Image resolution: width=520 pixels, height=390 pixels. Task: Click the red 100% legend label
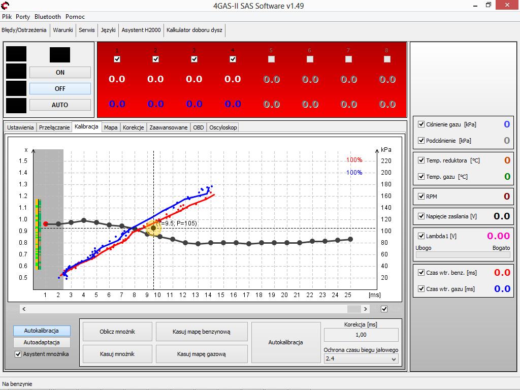[354, 160]
